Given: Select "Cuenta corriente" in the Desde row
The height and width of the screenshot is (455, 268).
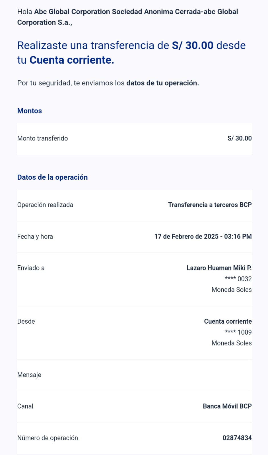Looking at the screenshot, I should pyautogui.click(x=228, y=322).
